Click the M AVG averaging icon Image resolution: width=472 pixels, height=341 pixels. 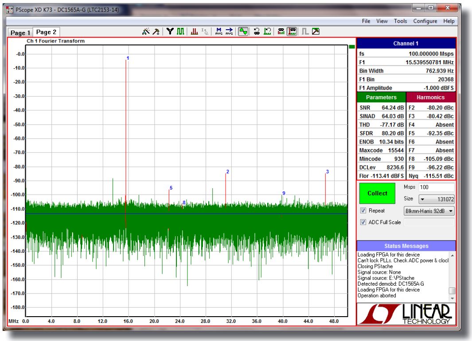pos(219,31)
